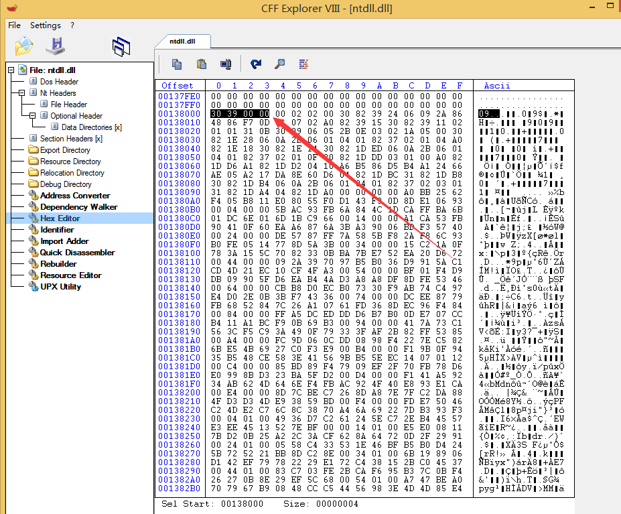
Task: Open the Rebuilder tool
Action: pyautogui.click(x=58, y=264)
